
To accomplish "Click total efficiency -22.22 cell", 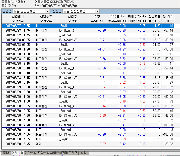I will 168,144.
